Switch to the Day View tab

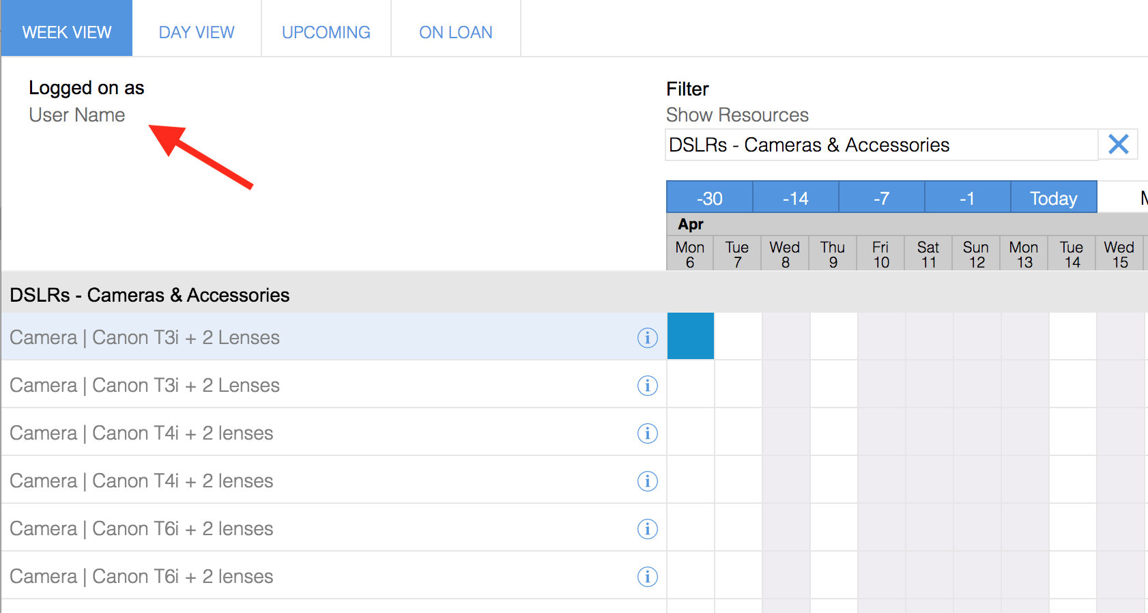coord(197,28)
